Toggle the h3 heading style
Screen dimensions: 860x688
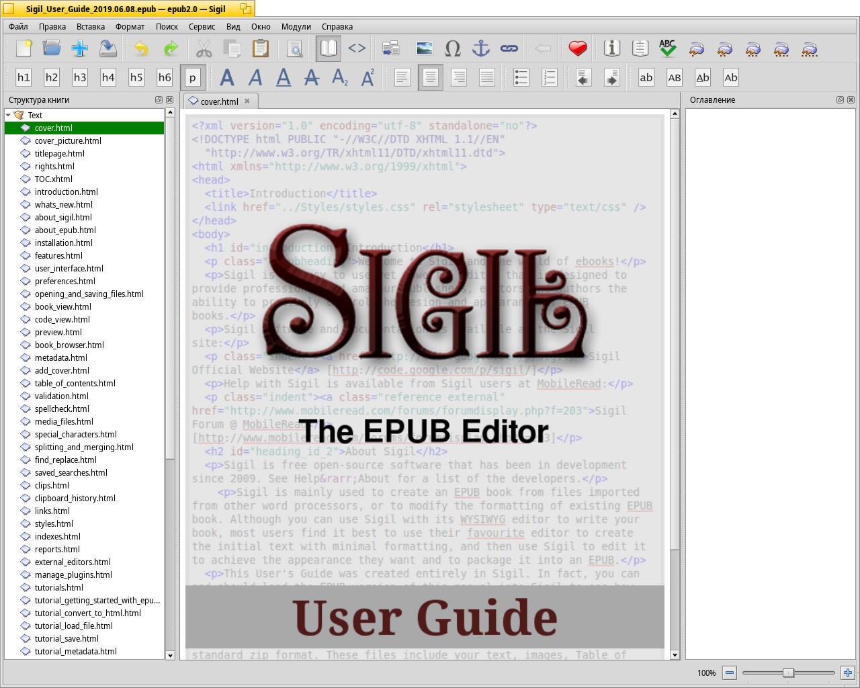pyautogui.click(x=80, y=77)
